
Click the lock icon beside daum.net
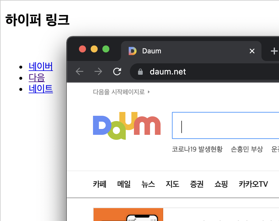click(140, 72)
